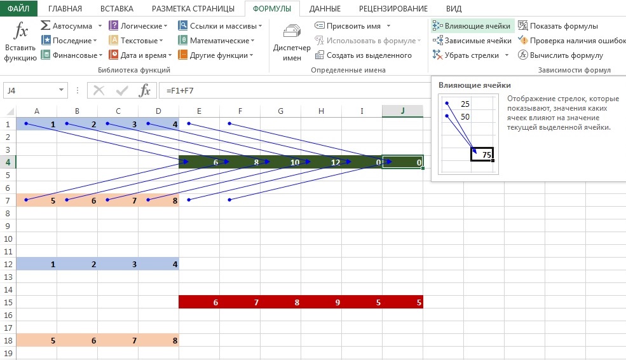Click the formula bar's cancel X icon
Screen dimensions: 626x360
[x=99, y=90]
